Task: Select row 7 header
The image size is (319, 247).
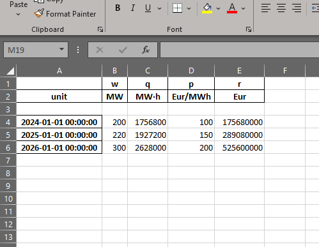Action: [x=8, y=160]
